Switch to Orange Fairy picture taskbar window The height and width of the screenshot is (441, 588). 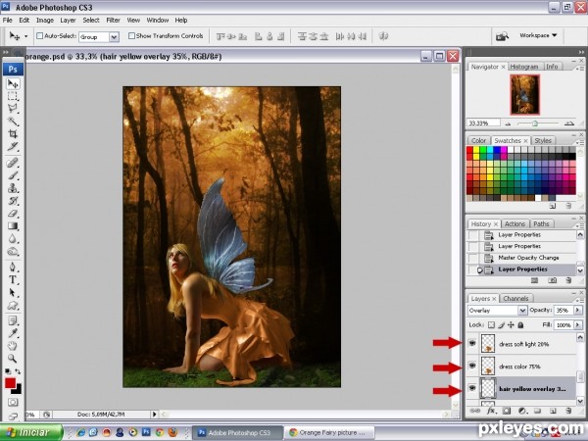coord(329,432)
